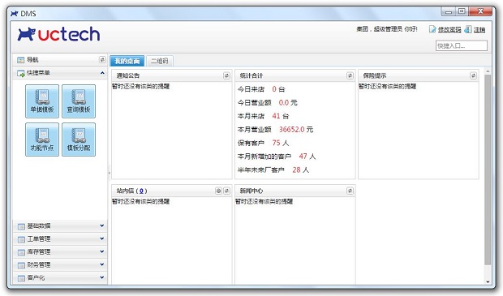
Task: Click the 半年未来厂客户 28 人 row
Action: [273, 170]
